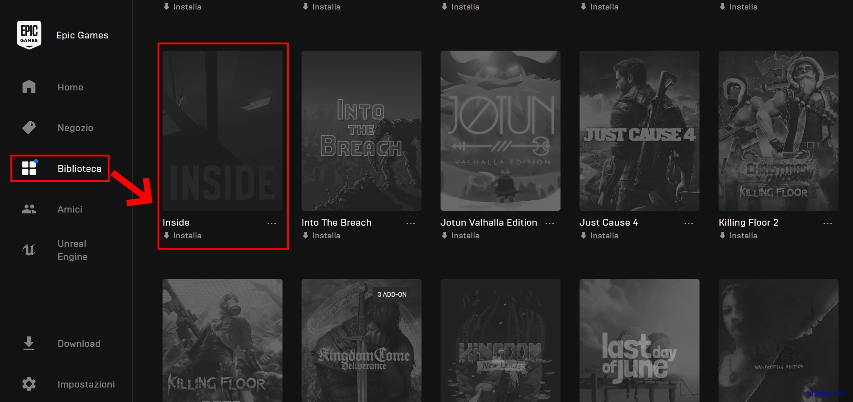
Task: Open the options menu for Killing Floor 2
Action: coord(828,223)
